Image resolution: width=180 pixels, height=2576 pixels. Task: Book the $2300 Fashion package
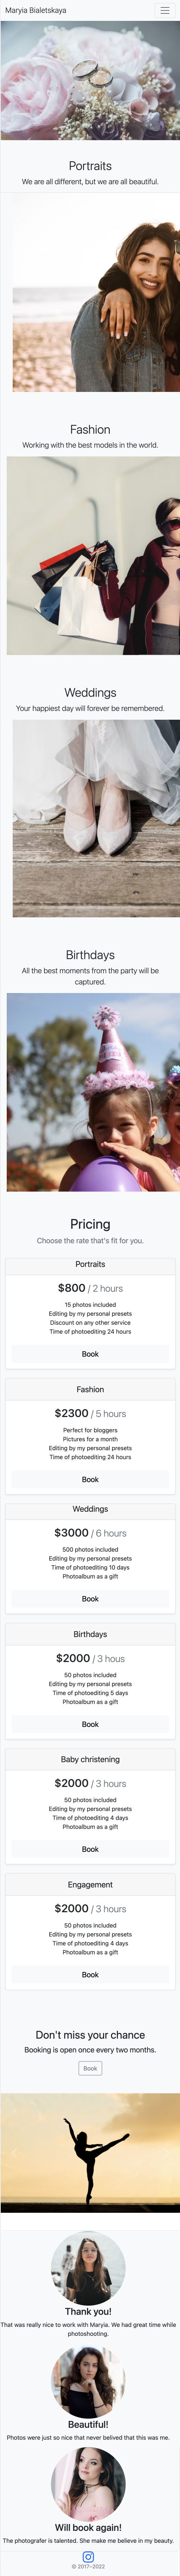point(90,1479)
